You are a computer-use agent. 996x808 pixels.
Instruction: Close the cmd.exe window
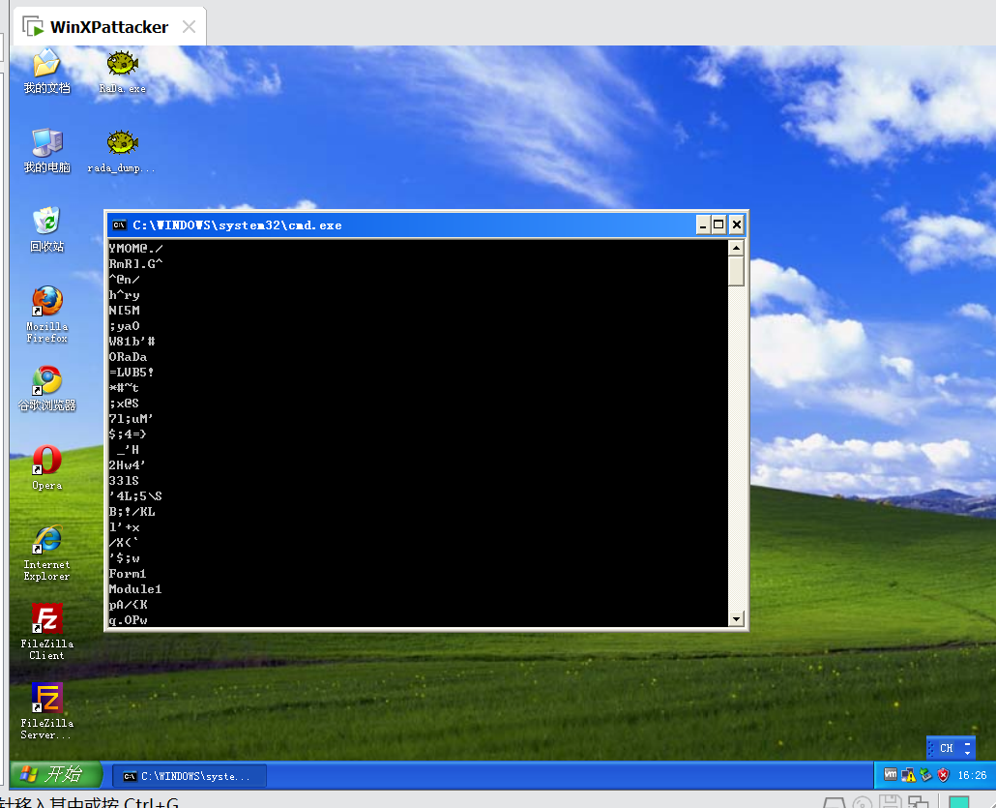click(x=736, y=225)
